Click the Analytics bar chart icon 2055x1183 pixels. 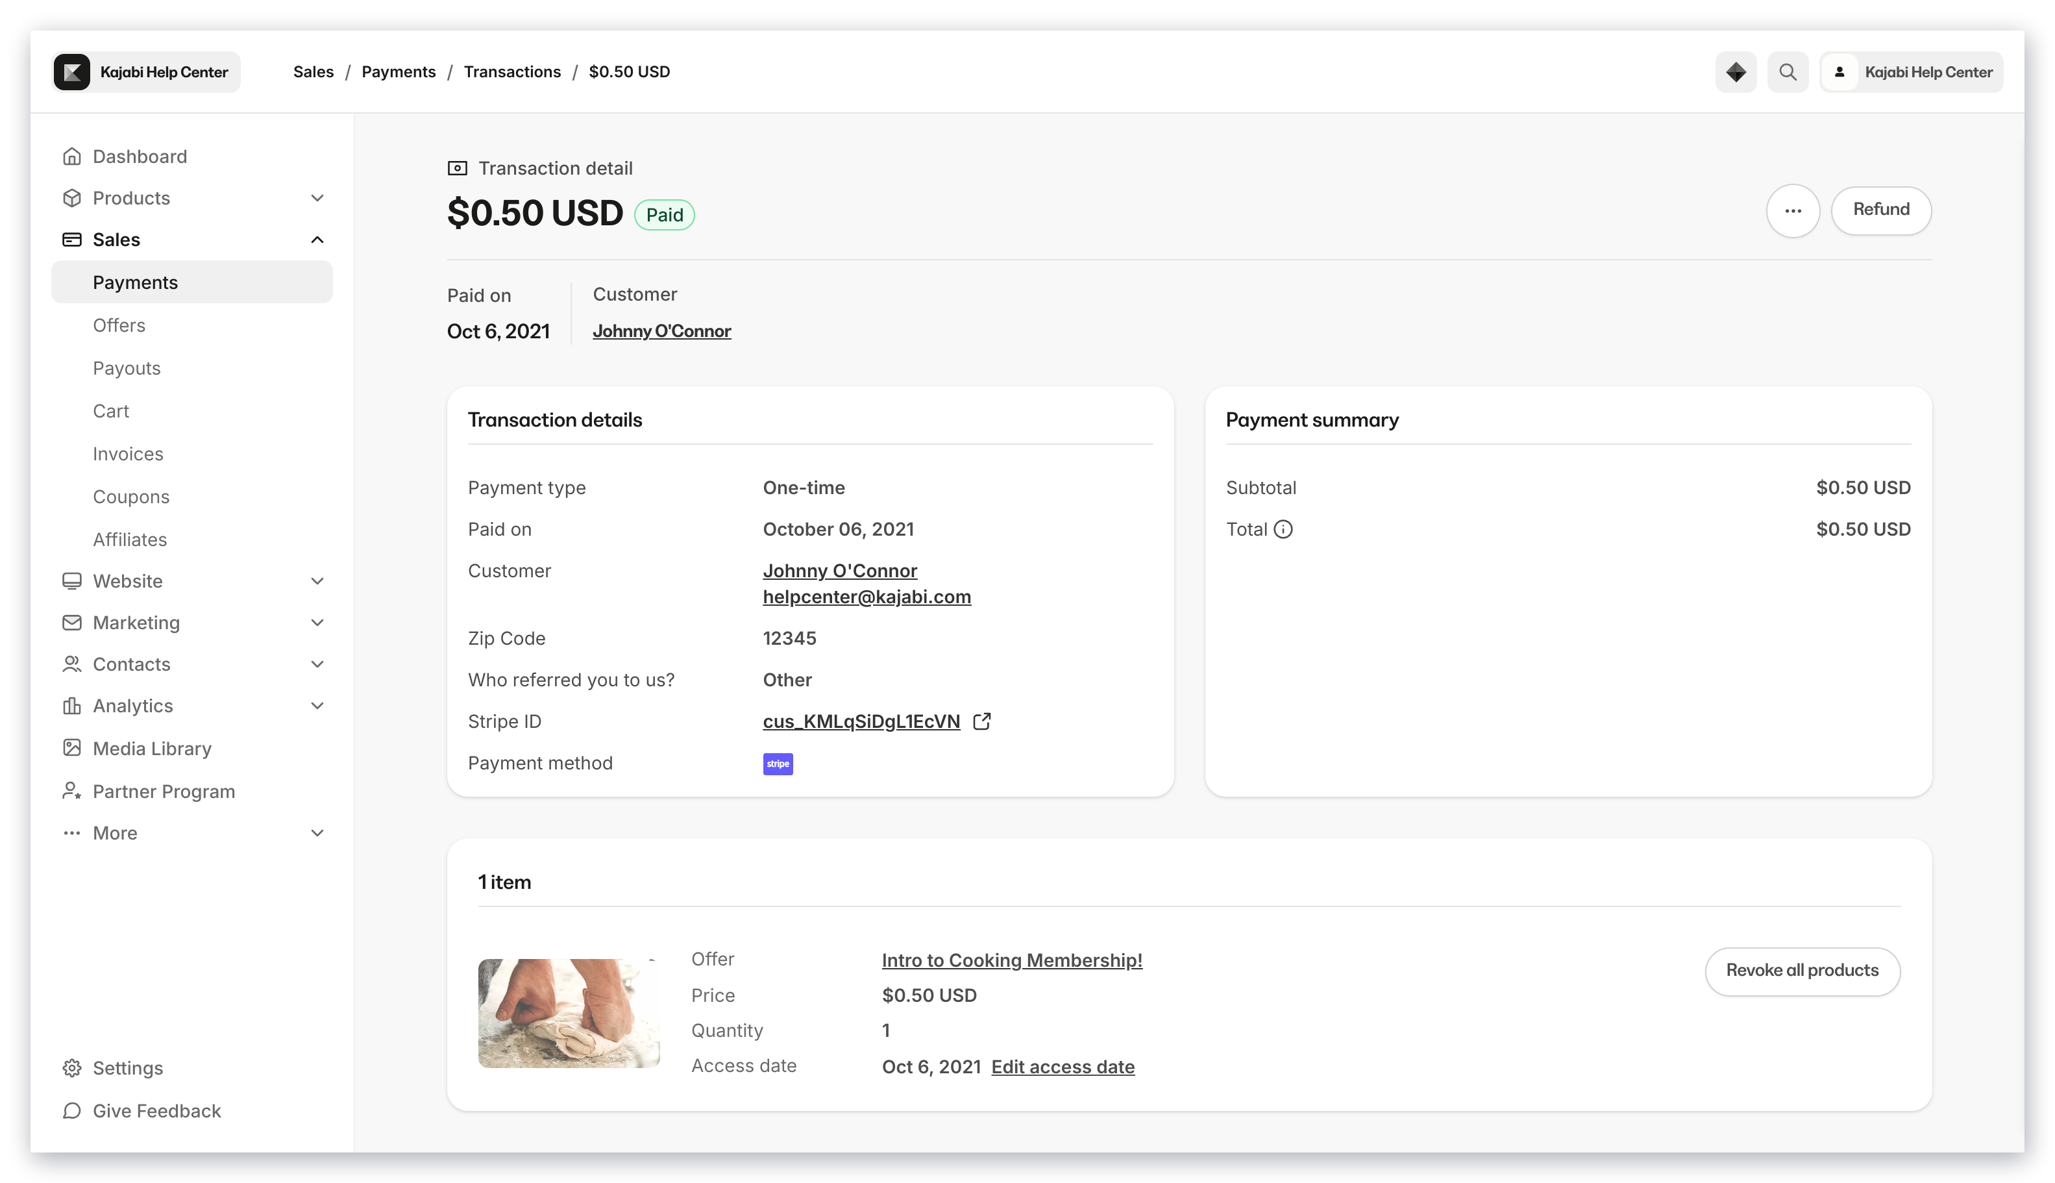click(x=71, y=705)
